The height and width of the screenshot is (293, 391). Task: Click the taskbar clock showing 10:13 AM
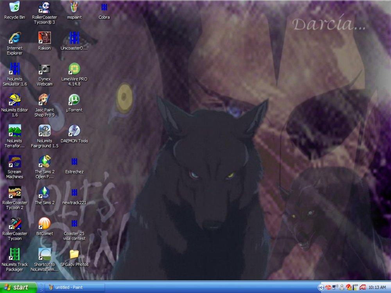click(x=377, y=288)
